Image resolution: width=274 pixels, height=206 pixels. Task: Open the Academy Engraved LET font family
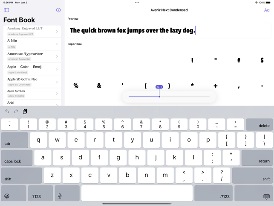(32, 31)
